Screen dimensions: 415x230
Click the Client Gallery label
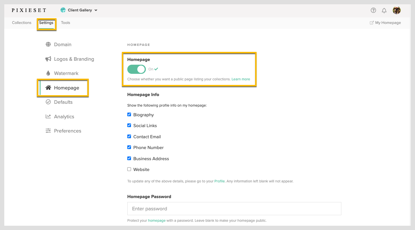click(x=80, y=10)
